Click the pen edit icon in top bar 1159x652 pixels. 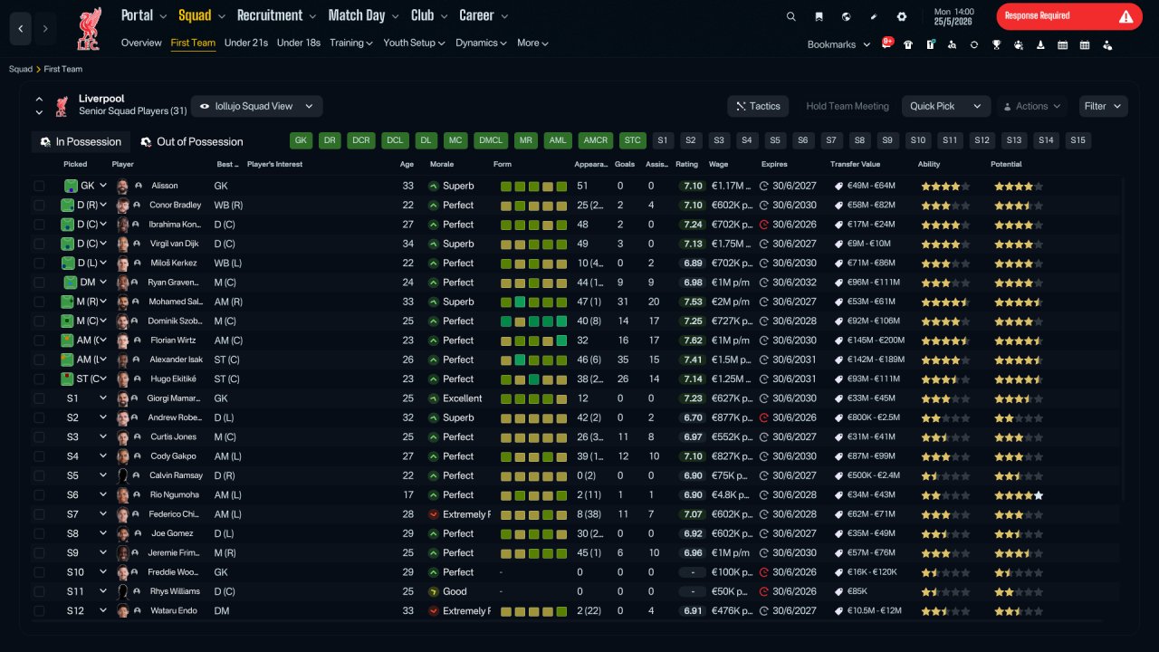(874, 16)
